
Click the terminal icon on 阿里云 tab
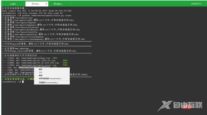[33, 4]
